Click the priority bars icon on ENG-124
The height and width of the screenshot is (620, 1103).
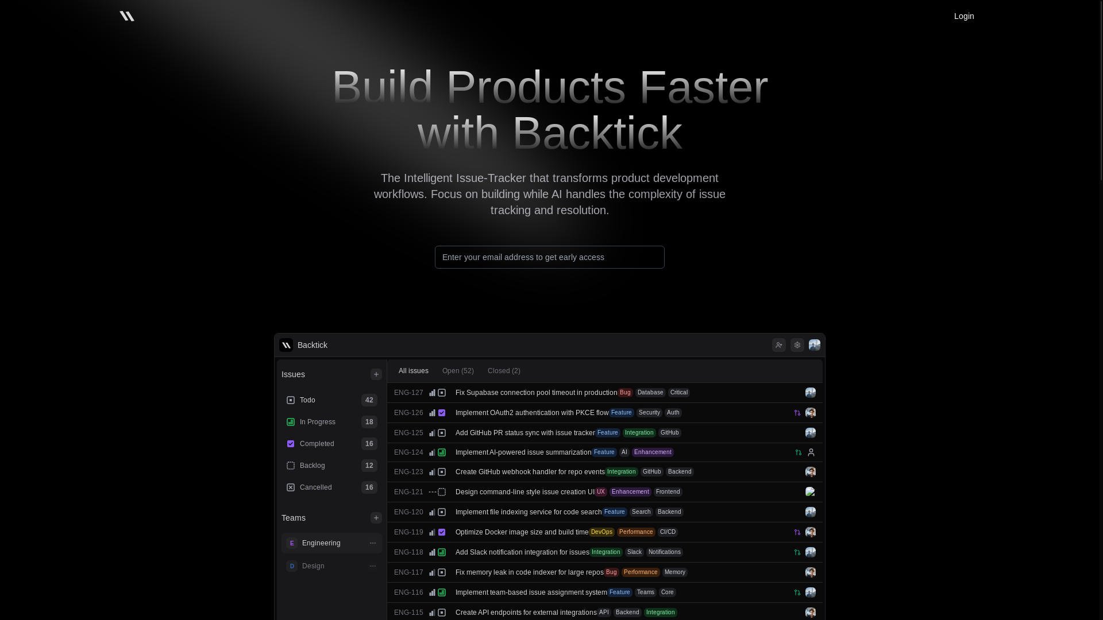pyautogui.click(x=432, y=452)
